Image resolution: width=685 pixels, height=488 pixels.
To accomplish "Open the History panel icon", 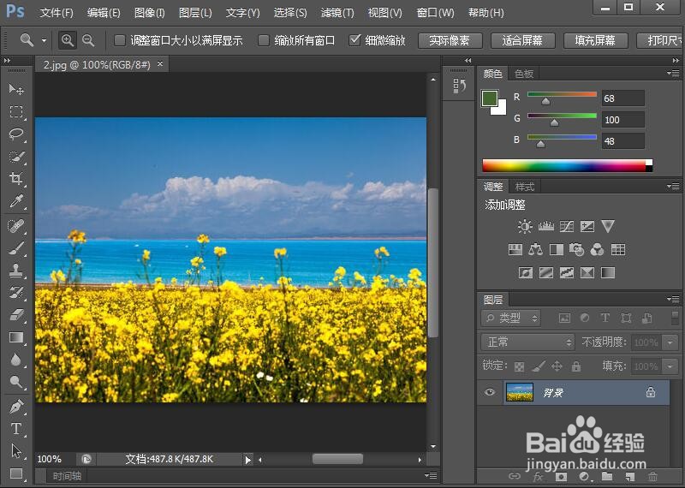I will (x=459, y=86).
